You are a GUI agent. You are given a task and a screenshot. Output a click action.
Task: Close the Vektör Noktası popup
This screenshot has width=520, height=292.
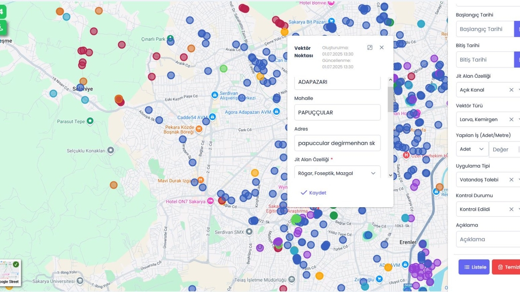[x=381, y=48]
